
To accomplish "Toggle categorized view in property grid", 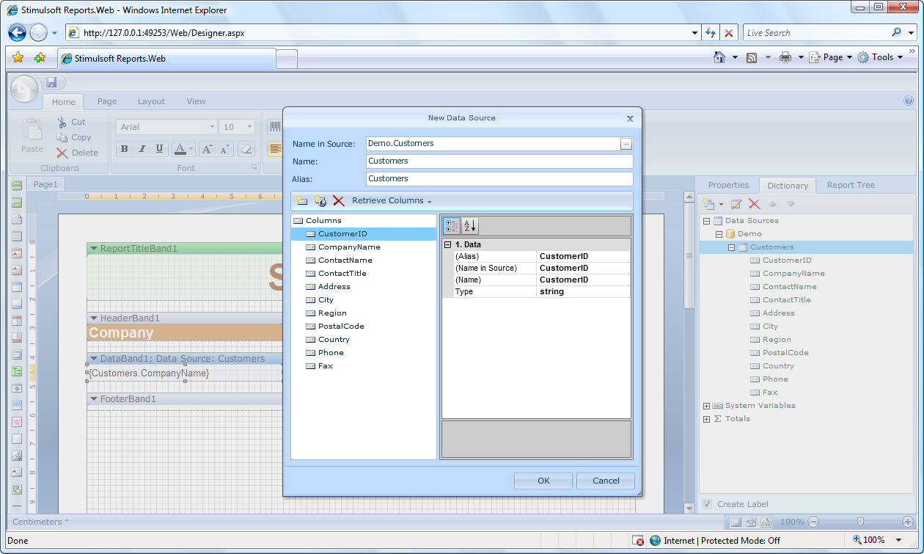I will (x=452, y=226).
